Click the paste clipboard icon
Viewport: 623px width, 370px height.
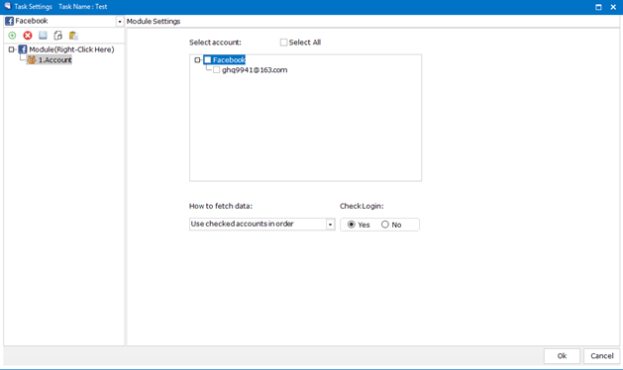[x=73, y=36]
